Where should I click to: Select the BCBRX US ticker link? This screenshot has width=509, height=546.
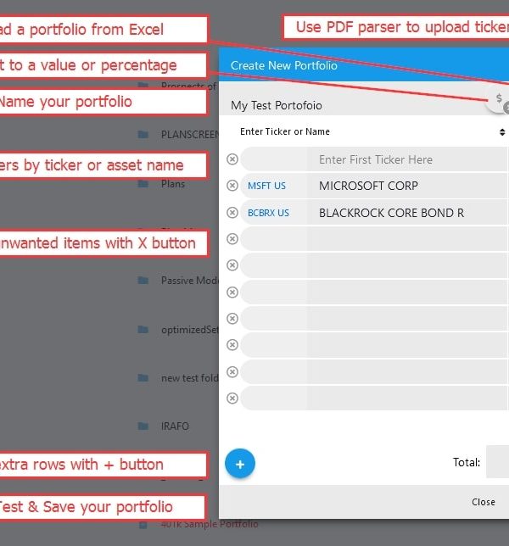point(268,213)
